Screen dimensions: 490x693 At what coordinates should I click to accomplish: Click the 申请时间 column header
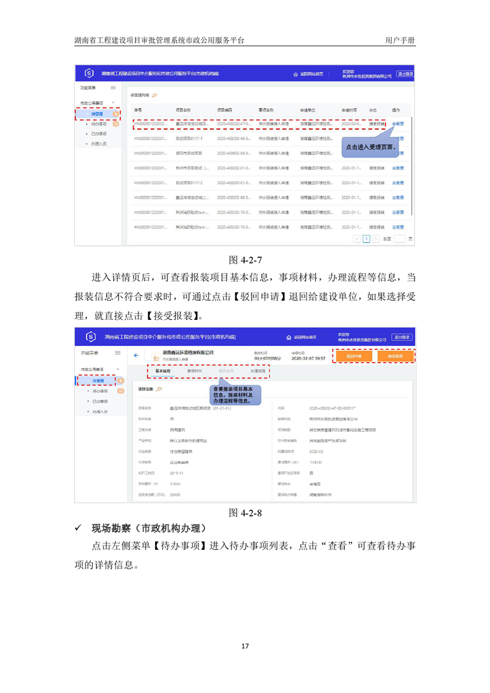click(349, 110)
